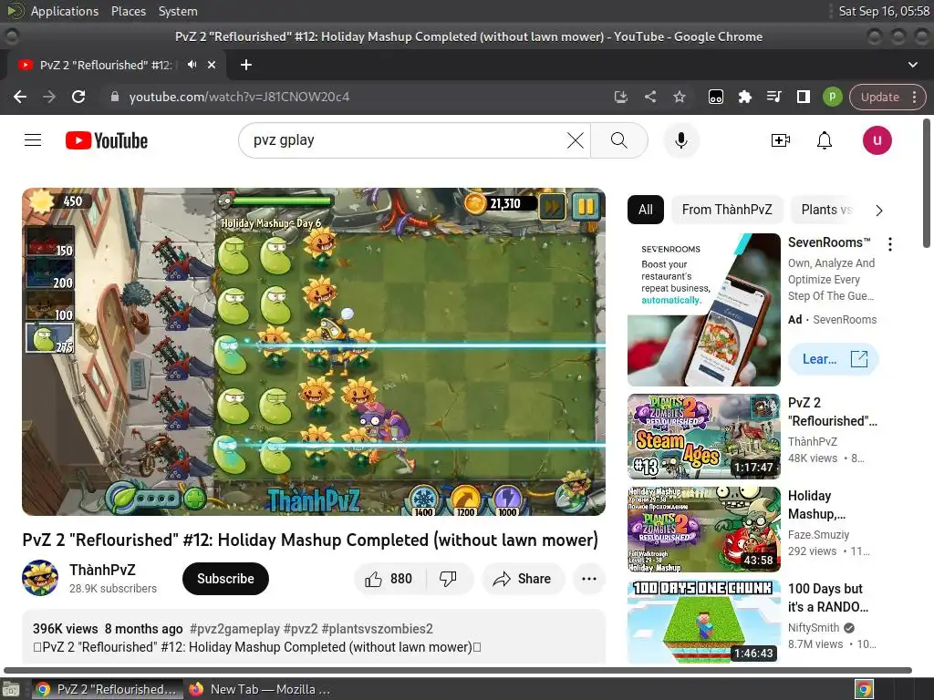934x700 pixels.
Task: Install app icon in address bar
Action: point(620,97)
